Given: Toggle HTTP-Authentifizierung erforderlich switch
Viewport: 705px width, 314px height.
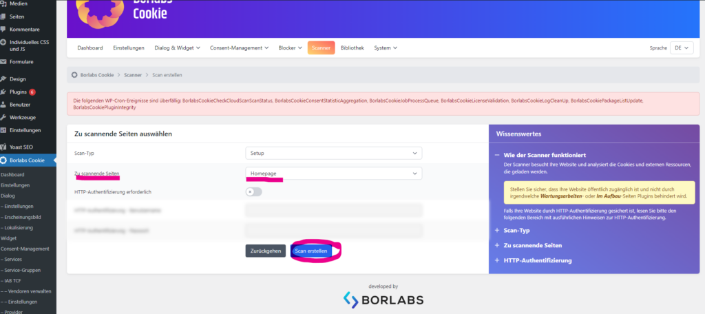Looking at the screenshot, I should click(253, 191).
